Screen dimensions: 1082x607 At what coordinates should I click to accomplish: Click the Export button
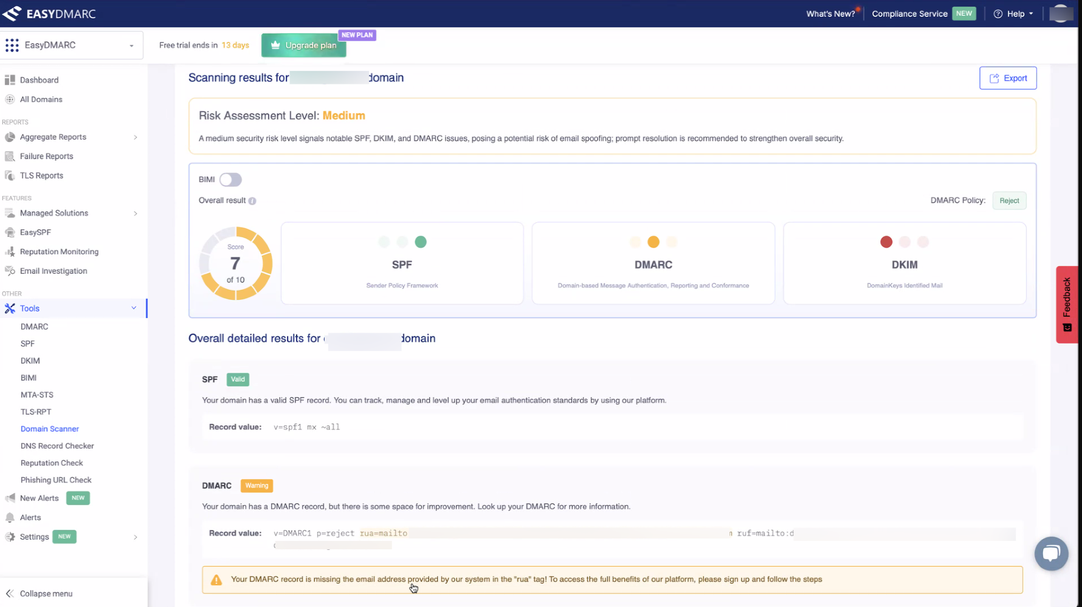point(1007,78)
